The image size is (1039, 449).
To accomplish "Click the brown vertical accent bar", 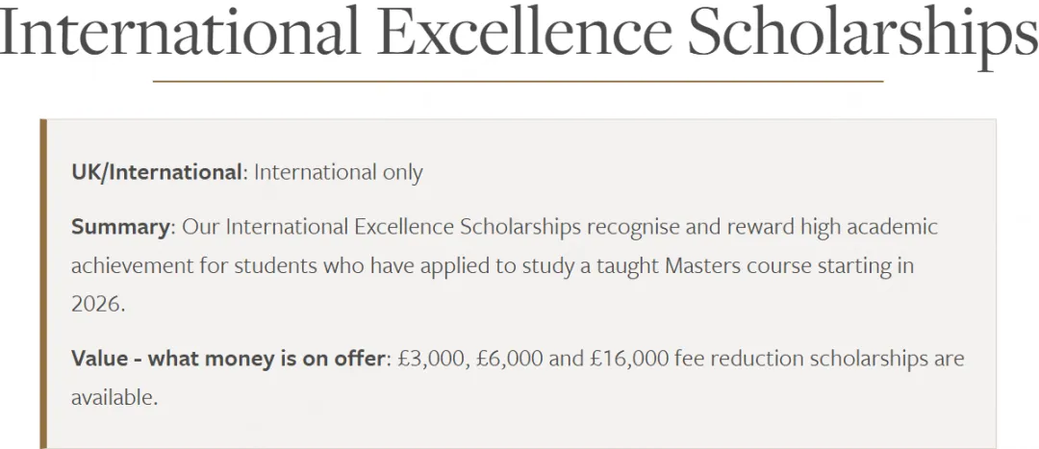I will [x=43, y=284].
